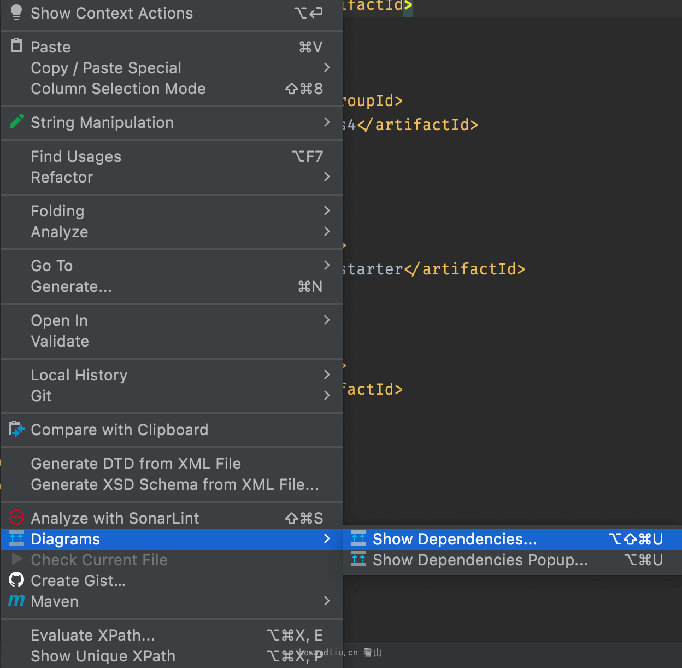This screenshot has height=668, width=682.
Task: Click Evaluate XPath... menu entry
Action: 93,635
